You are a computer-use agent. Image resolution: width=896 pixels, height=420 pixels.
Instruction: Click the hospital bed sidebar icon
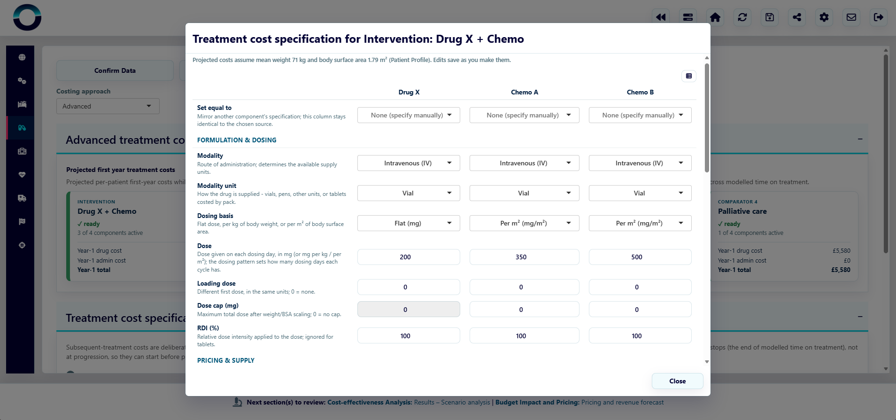pos(22,104)
